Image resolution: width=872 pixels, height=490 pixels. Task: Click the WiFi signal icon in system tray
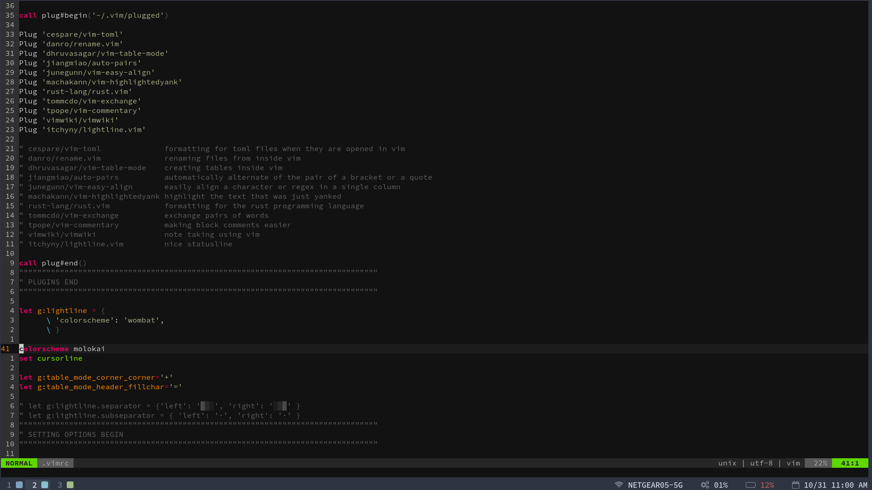[619, 485]
